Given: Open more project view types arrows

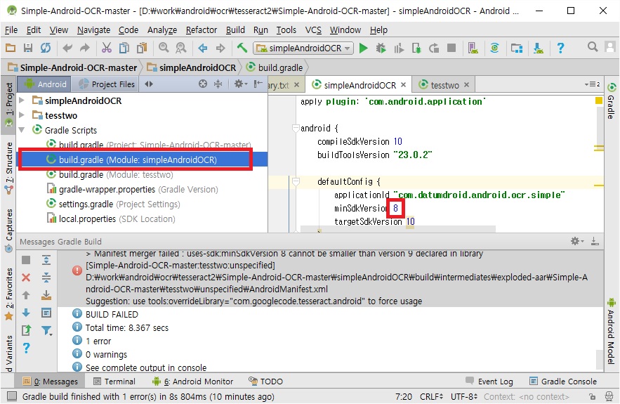Looking at the screenshot, I should coord(149,84).
